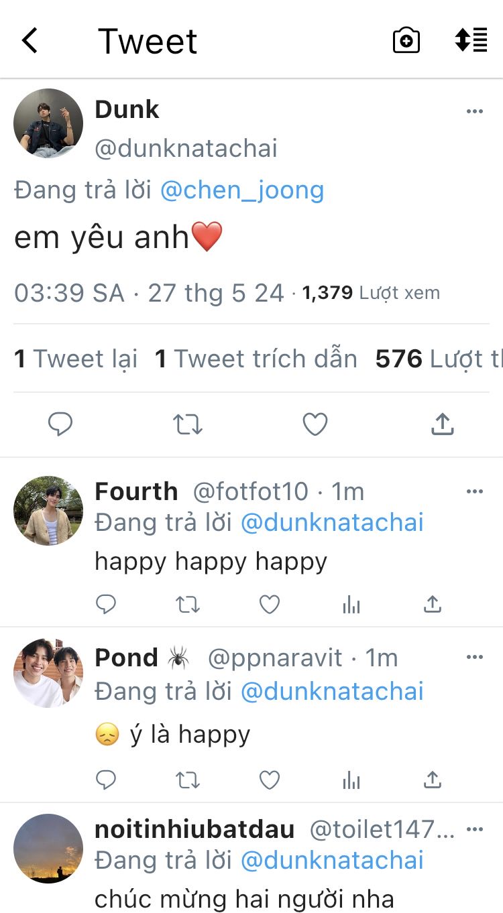
Task: Reply to Dunk's main tweet
Action: 60,424
